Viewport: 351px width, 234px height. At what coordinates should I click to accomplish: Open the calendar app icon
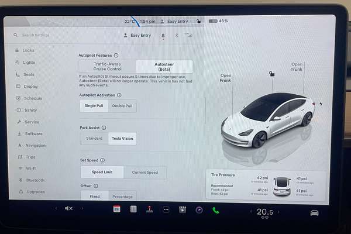pyautogui.click(x=116, y=209)
